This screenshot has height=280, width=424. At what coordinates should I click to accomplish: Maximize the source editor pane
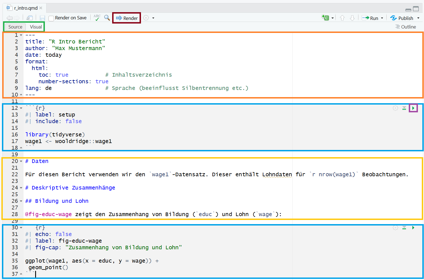coord(416,9)
